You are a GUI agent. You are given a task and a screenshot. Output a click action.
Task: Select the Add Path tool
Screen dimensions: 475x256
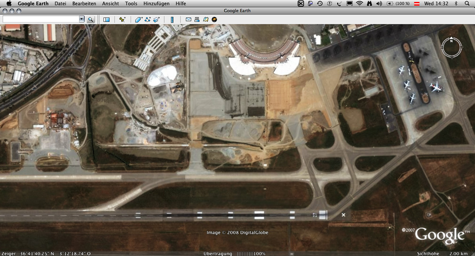coord(147,19)
